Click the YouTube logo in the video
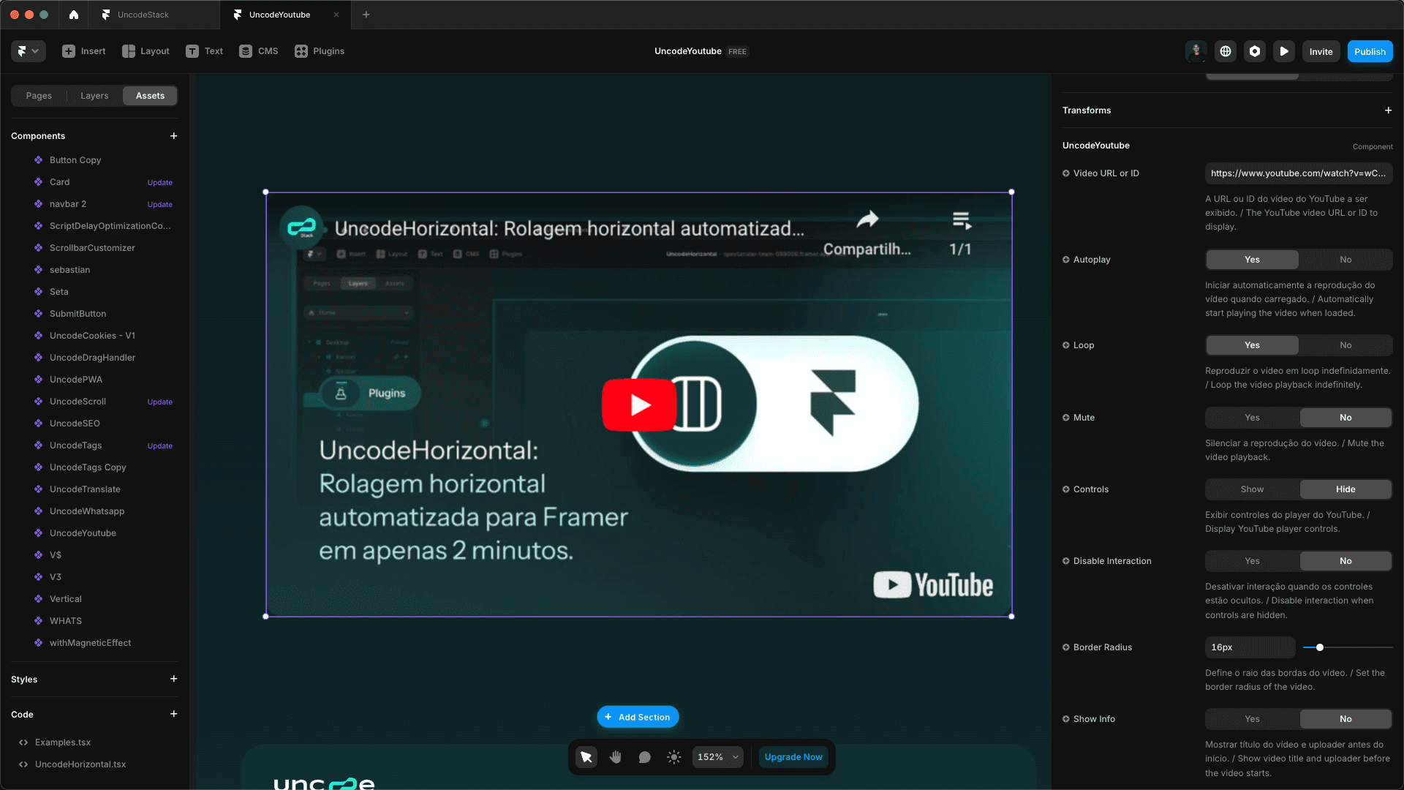 pyautogui.click(x=933, y=585)
